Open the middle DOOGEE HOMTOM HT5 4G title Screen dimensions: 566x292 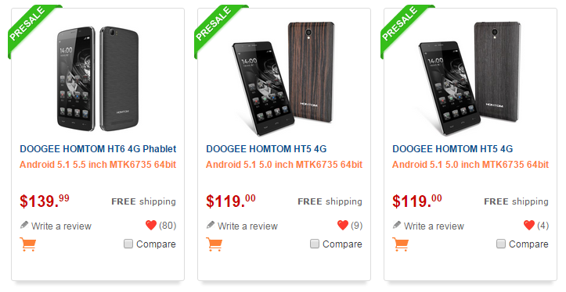(x=266, y=148)
